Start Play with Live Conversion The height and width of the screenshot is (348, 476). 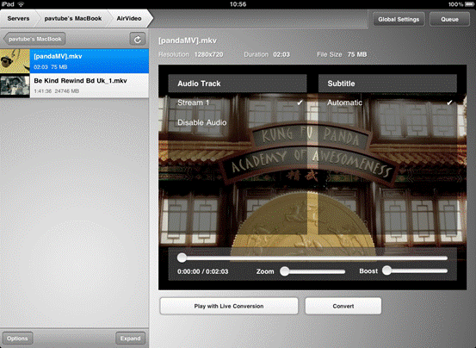click(x=229, y=306)
